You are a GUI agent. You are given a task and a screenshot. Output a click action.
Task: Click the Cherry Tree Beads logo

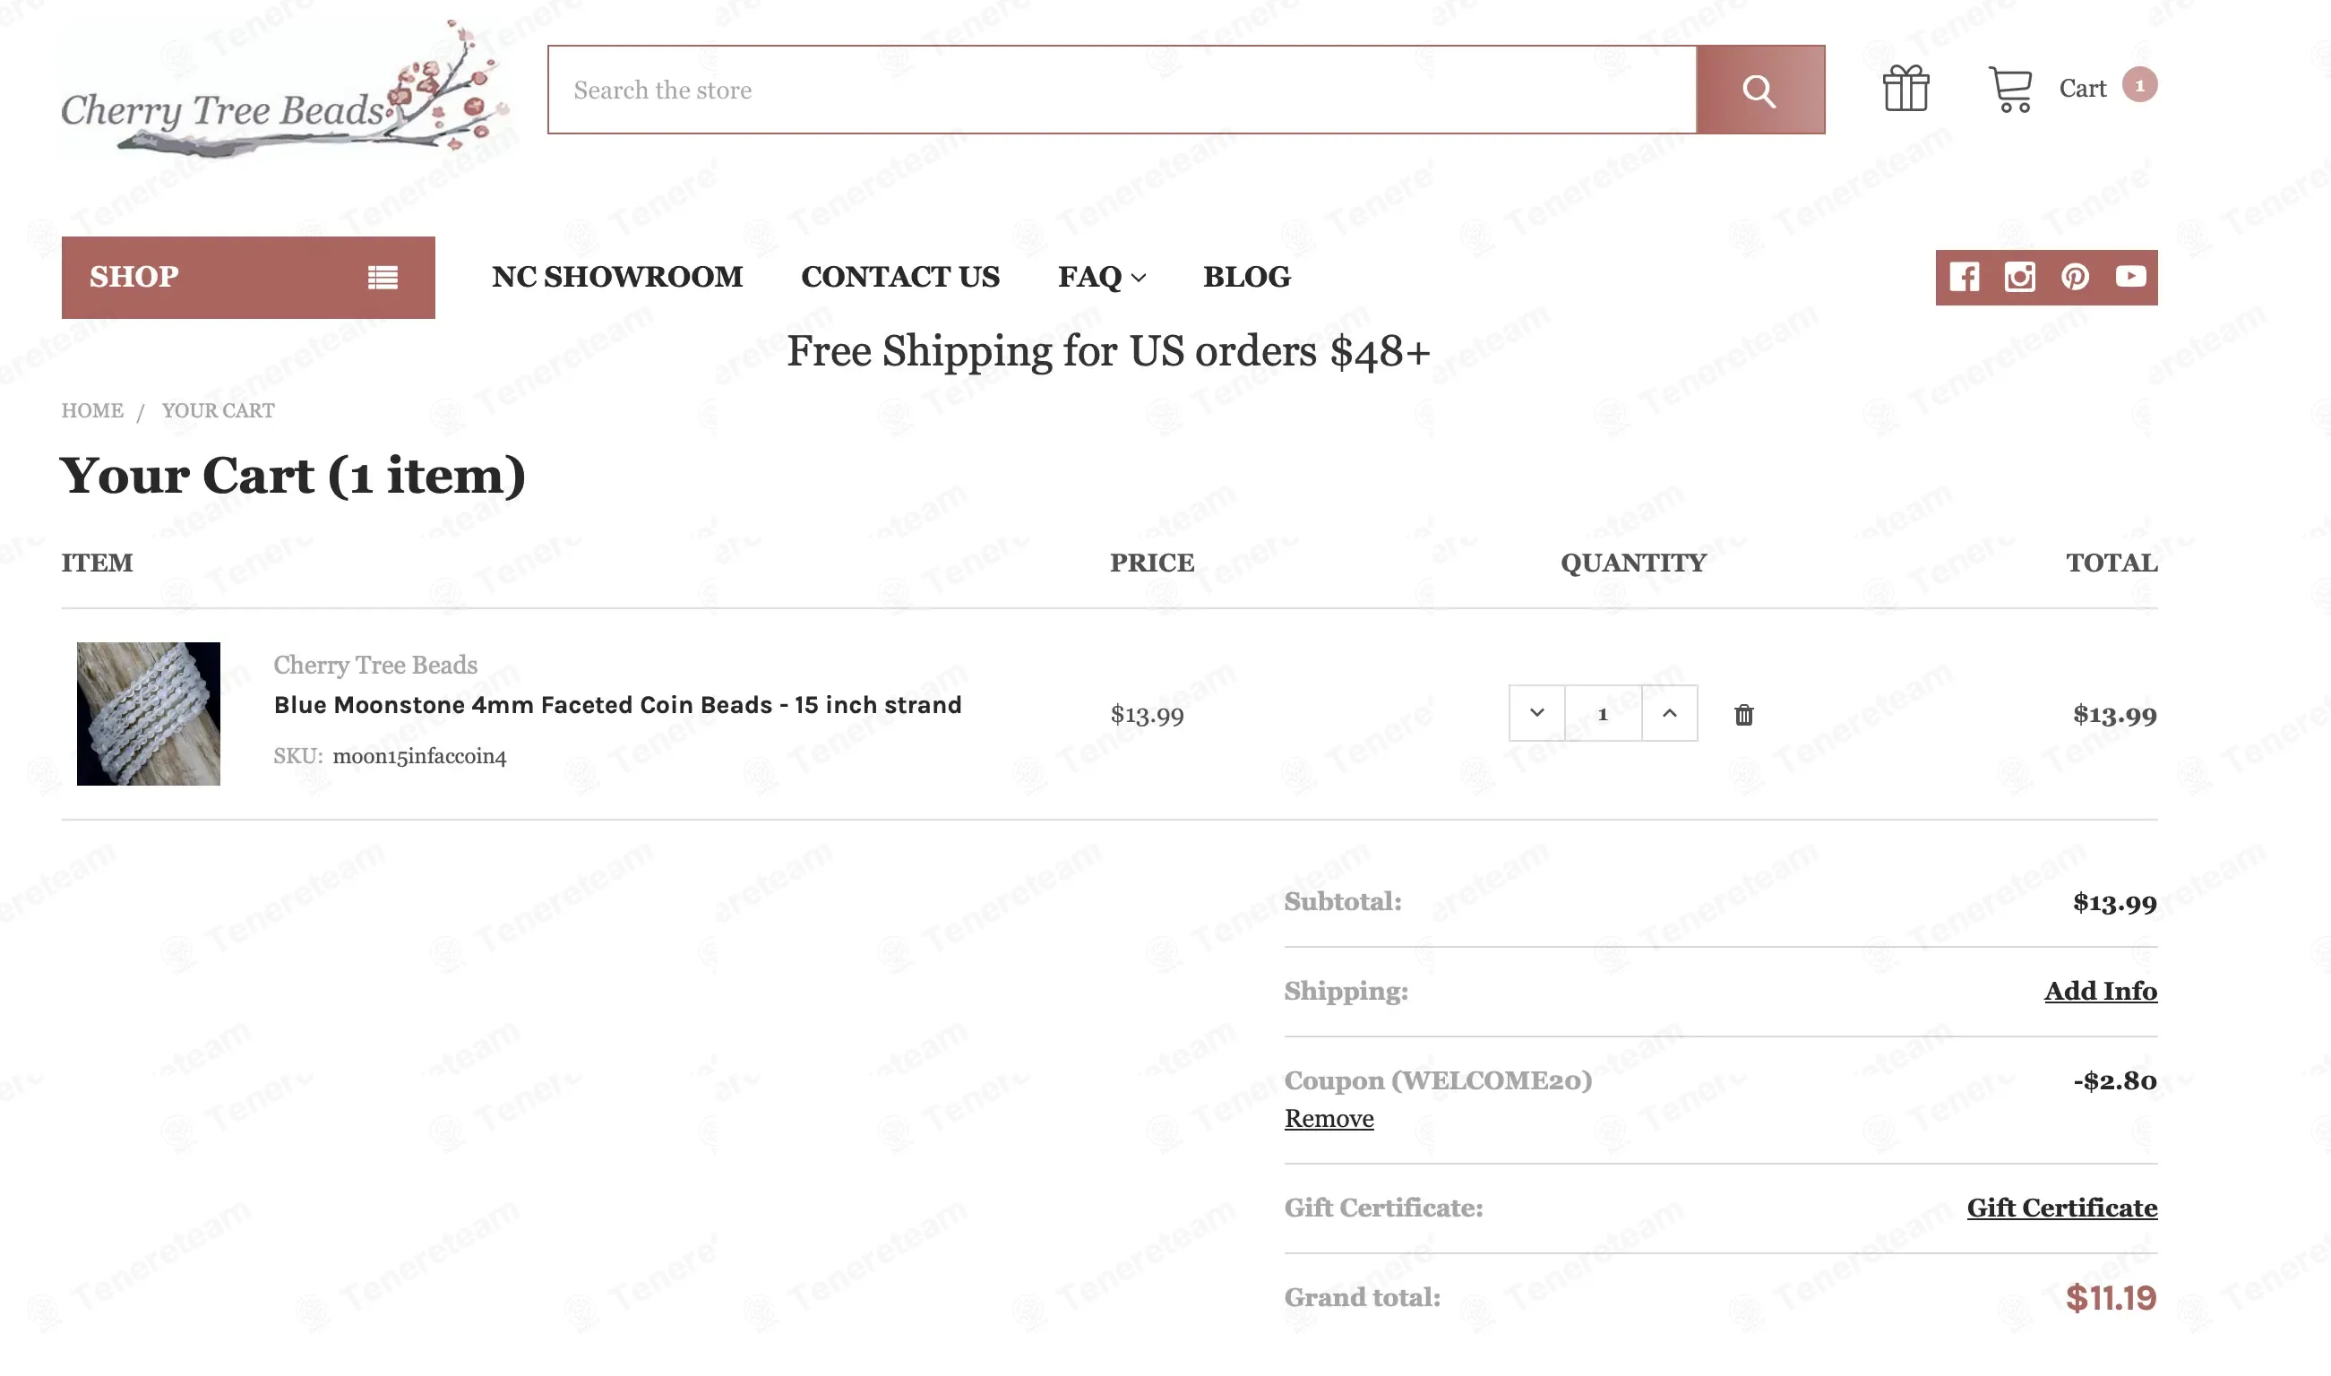pos(286,90)
